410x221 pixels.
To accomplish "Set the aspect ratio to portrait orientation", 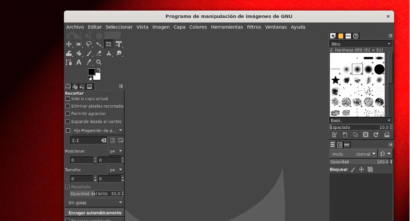I will point(112,141).
